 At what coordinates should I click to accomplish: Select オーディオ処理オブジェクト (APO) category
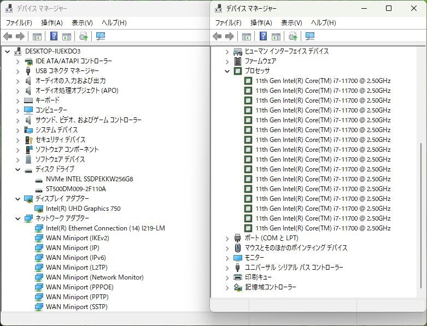coord(77,91)
